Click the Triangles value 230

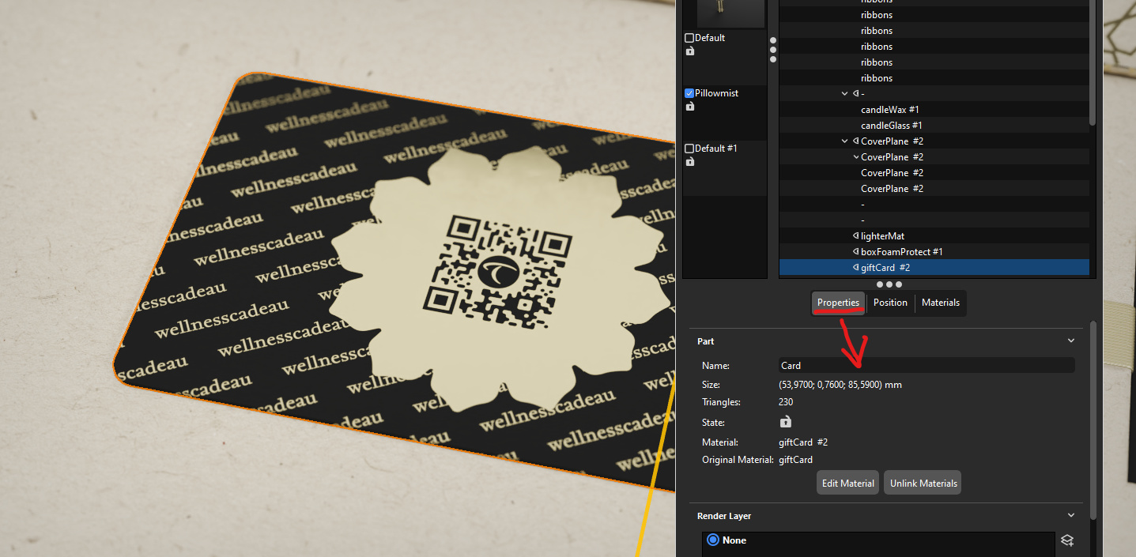pyautogui.click(x=786, y=402)
